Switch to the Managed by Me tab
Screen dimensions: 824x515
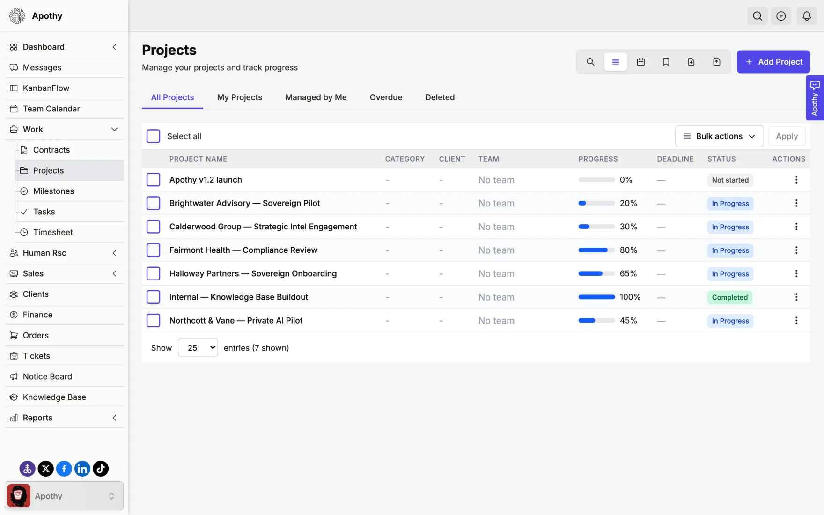tap(316, 97)
